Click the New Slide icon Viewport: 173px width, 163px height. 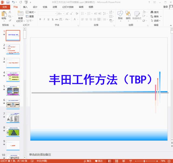pos(21,14)
